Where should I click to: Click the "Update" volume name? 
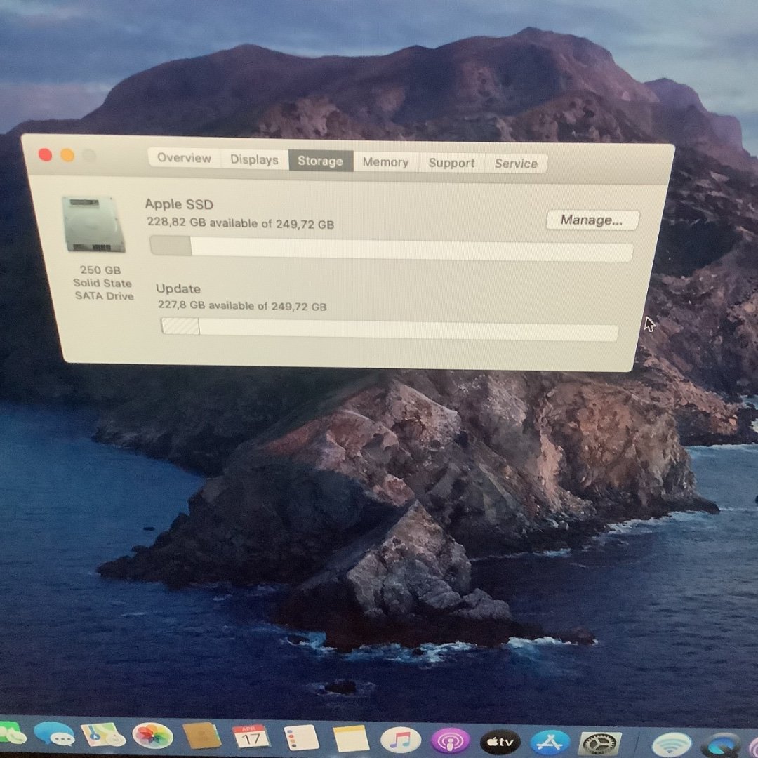pos(178,288)
